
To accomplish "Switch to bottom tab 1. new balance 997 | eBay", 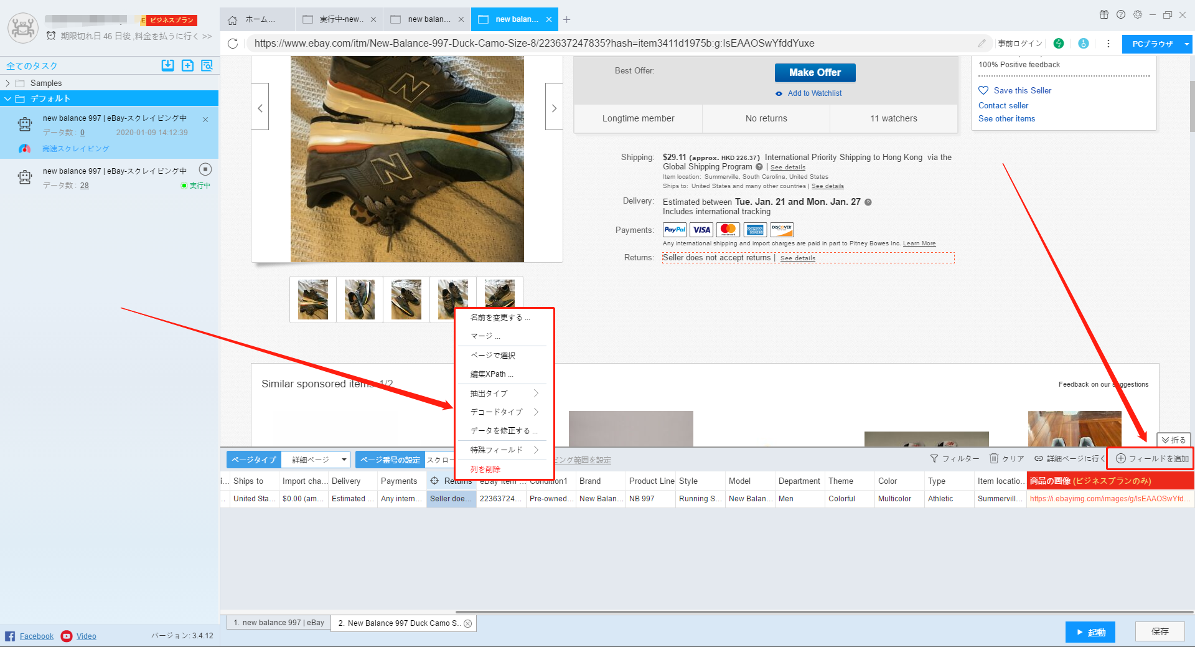I will [278, 623].
